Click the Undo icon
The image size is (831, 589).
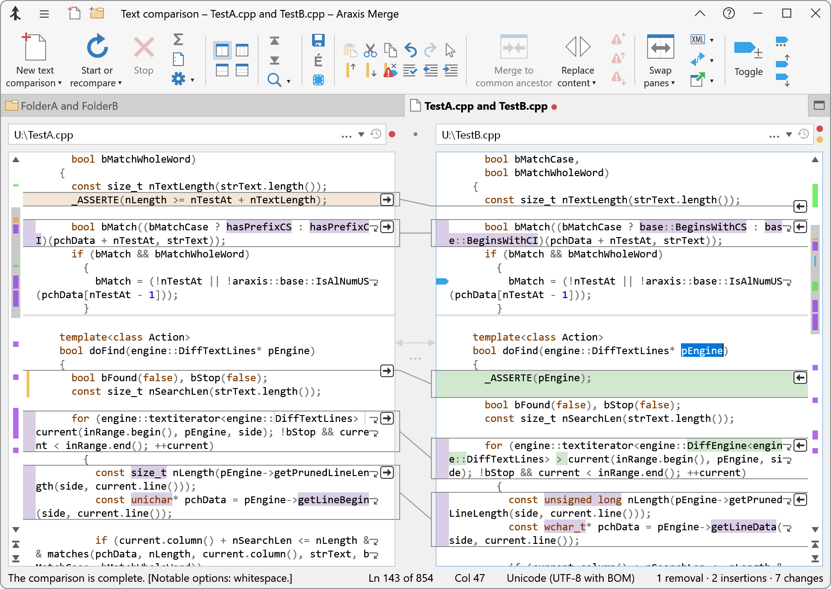coord(410,50)
